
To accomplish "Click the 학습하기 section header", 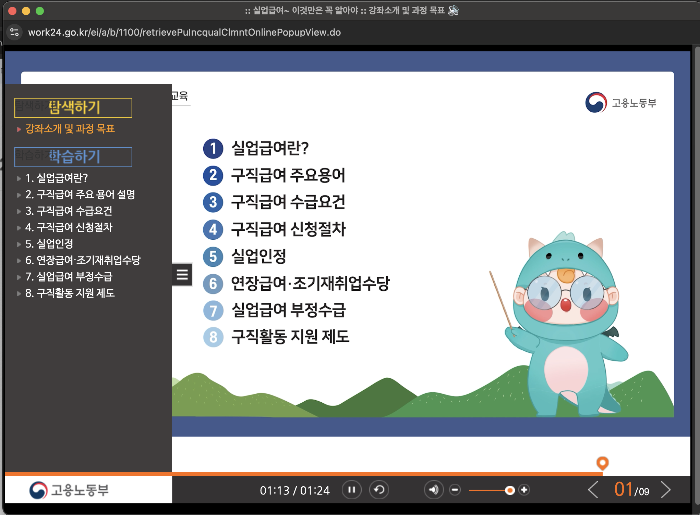I will coord(73,157).
